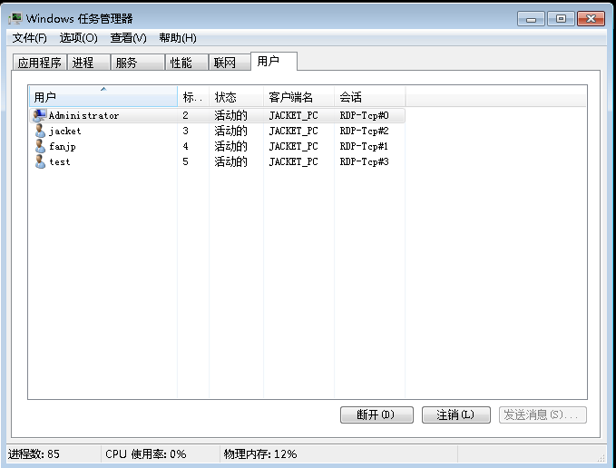This screenshot has height=468, width=616.
Task: Open the 文件(F) menu
Action: [29, 38]
